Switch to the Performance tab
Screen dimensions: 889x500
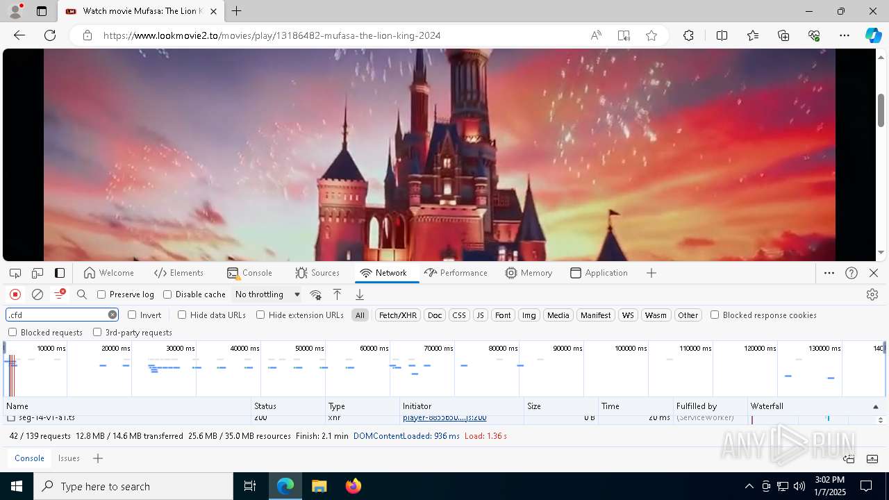pos(456,273)
